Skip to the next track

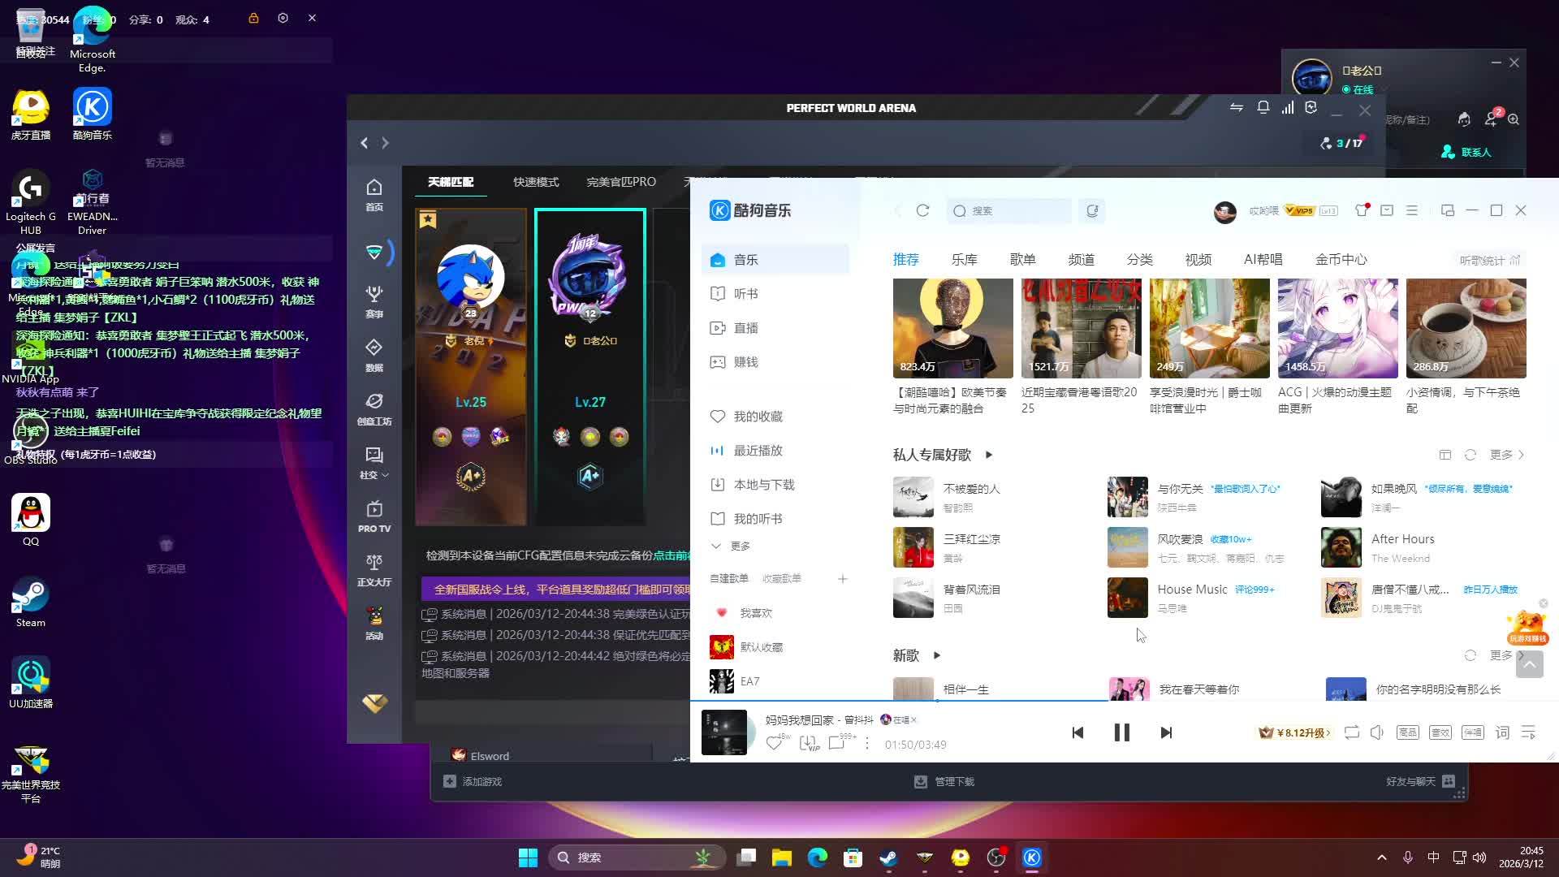(x=1166, y=732)
